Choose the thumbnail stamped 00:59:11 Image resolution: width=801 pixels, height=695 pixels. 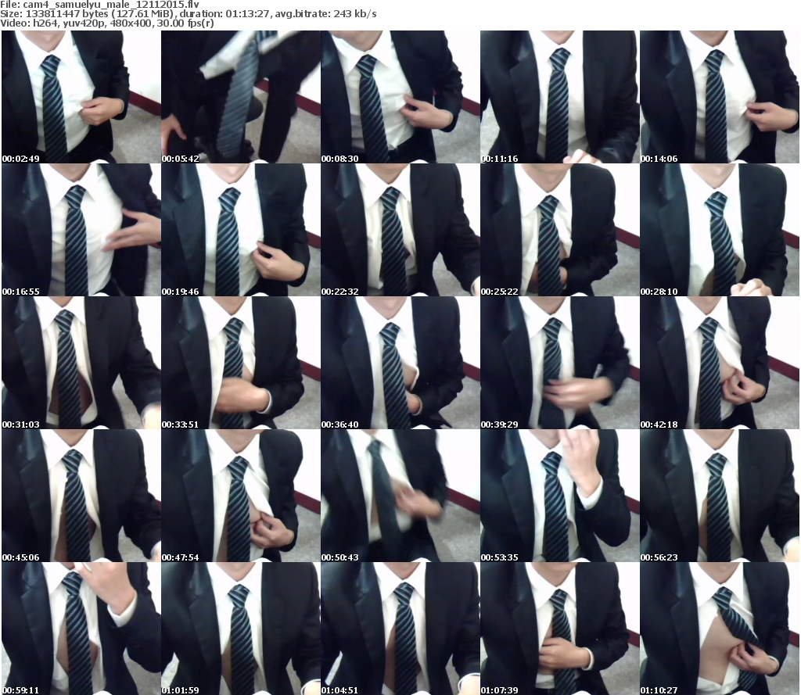(81, 629)
